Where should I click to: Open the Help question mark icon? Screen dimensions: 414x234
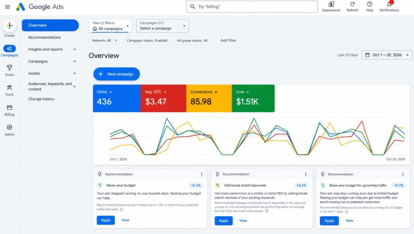click(x=370, y=4)
